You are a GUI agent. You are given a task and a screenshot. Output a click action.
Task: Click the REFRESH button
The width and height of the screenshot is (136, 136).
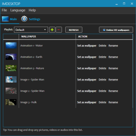click(x=74, y=30)
